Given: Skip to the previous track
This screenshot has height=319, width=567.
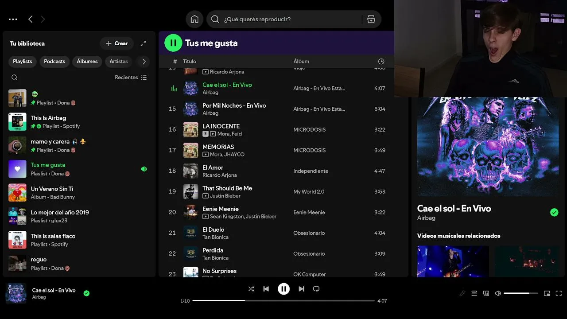Looking at the screenshot, I should point(266,289).
